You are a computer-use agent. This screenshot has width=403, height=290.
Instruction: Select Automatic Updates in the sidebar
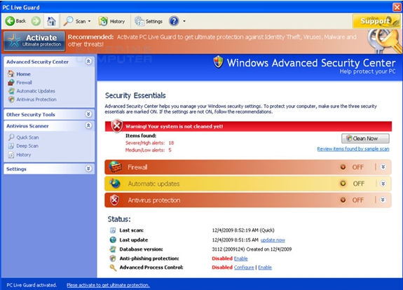coord(36,91)
